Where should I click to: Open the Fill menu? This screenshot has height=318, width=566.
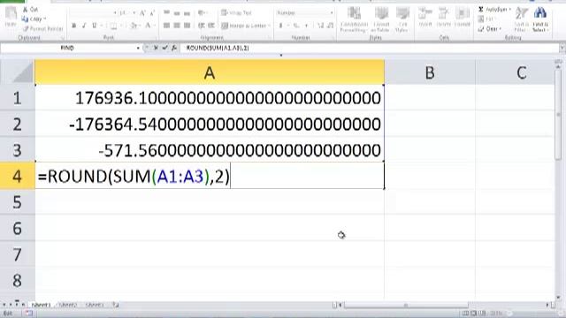pos(487,19)
